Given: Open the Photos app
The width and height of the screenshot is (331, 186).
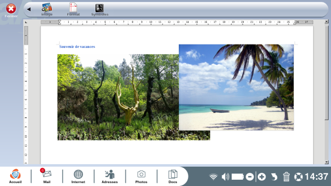Looking at the screenshot, I should tap(141, 176).
